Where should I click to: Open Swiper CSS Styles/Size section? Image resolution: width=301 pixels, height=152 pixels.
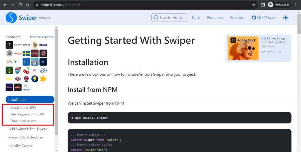pyautogui.click(x=26, y=137)
